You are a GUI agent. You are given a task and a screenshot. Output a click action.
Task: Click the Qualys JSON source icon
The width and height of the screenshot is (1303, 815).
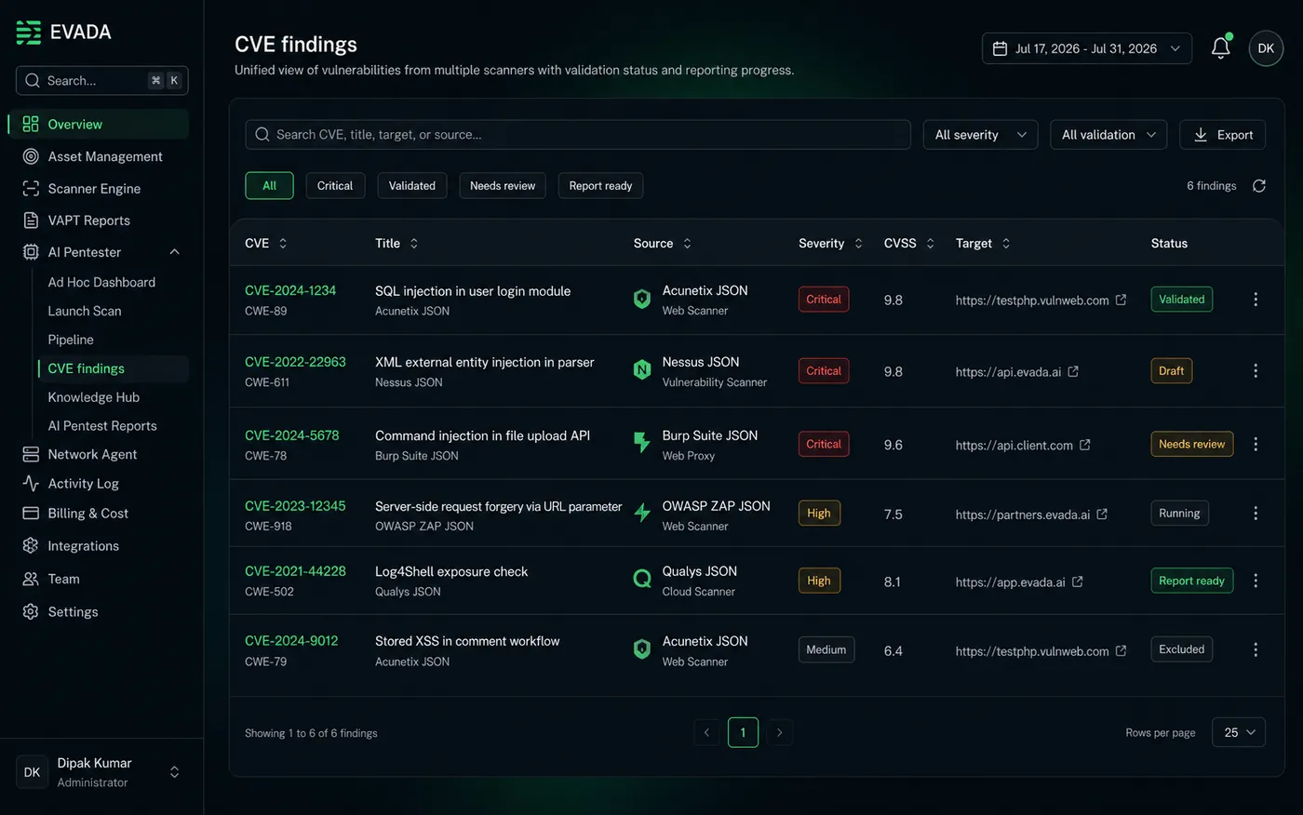(x=642, y=580)
